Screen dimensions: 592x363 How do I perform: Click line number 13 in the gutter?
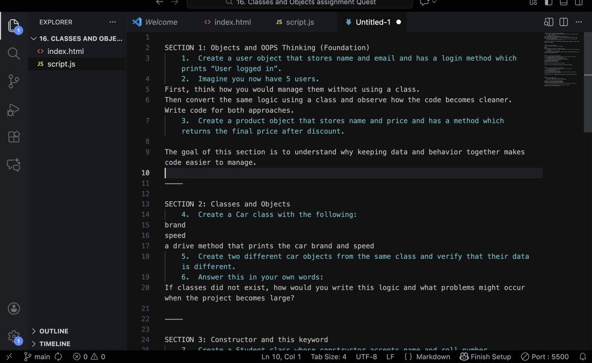[145, 204]
